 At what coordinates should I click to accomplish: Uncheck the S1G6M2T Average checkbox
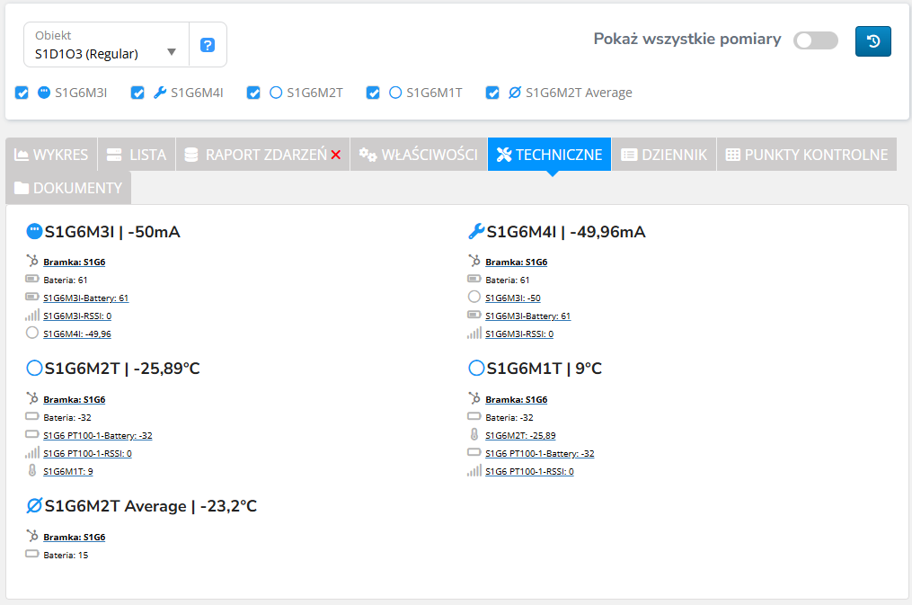tap(492, 93)
